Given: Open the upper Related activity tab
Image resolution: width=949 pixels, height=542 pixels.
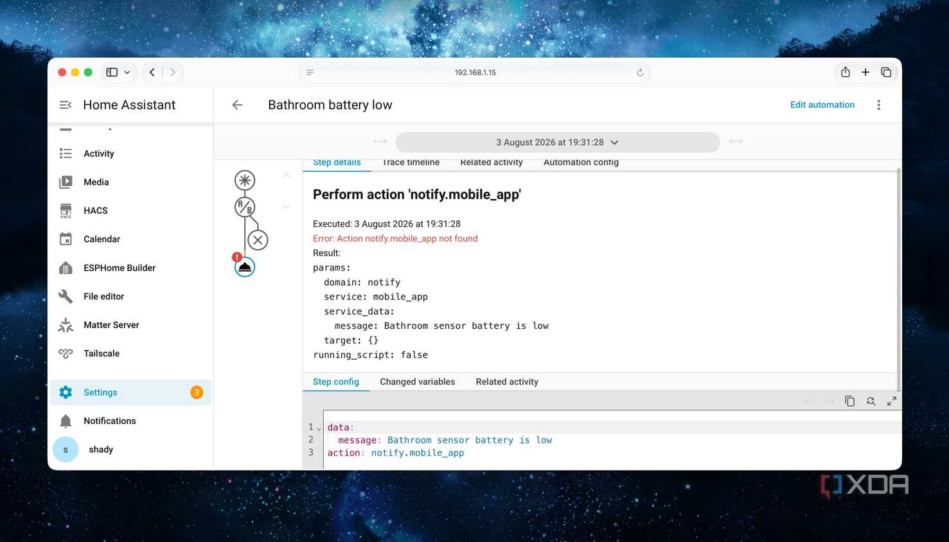Looking at the screenshot, I should coord(492,163).
